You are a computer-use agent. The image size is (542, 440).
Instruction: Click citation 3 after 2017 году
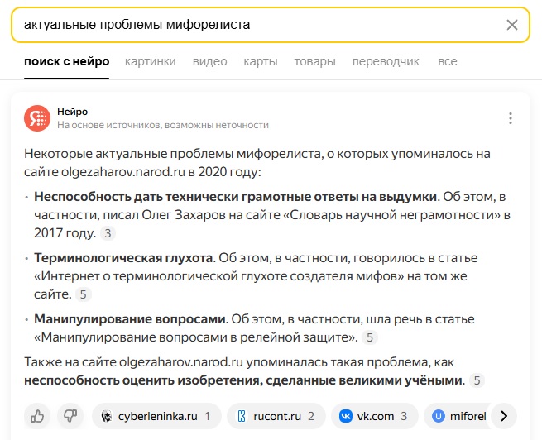[108, 233]
